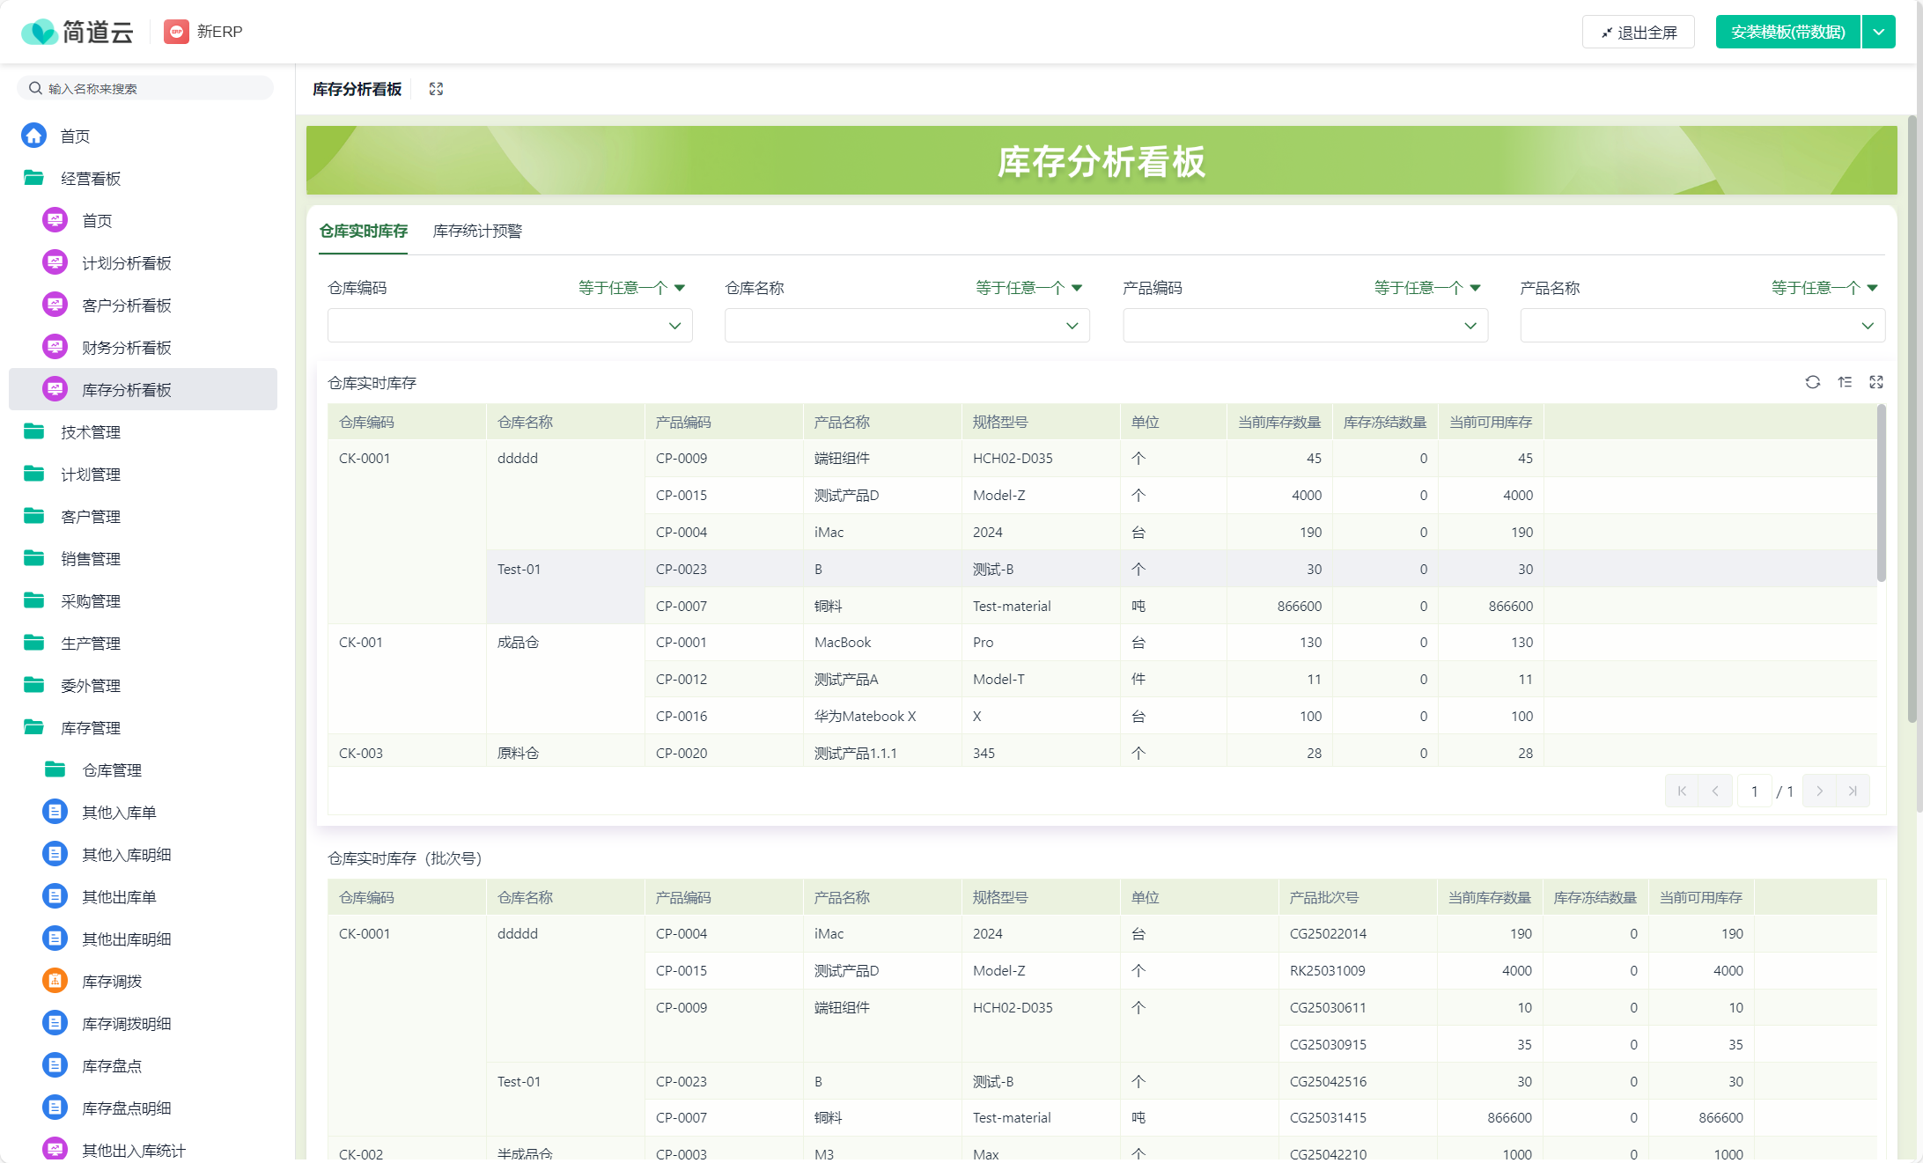
Task: Change 仓库编码 filter condition 等于任意一个
Action: (630, 288)
